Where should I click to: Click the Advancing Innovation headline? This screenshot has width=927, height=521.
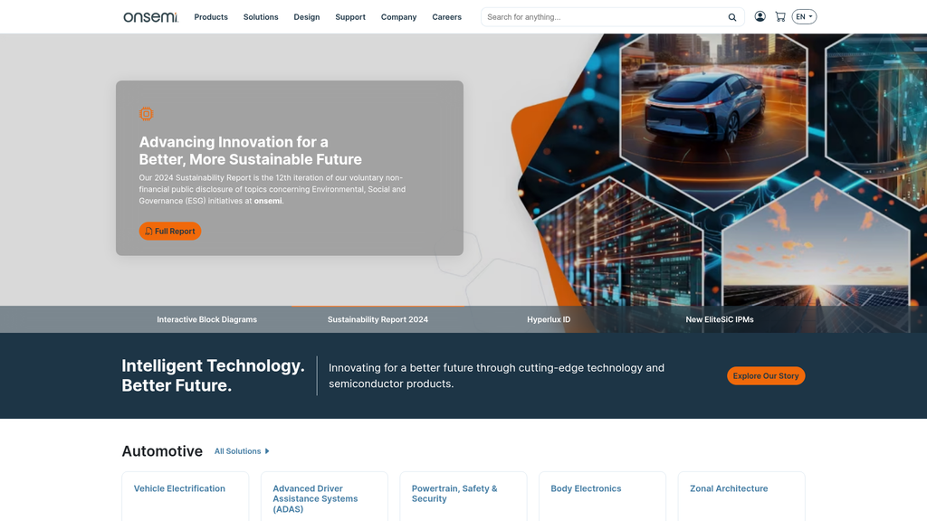tap(250, 151)
